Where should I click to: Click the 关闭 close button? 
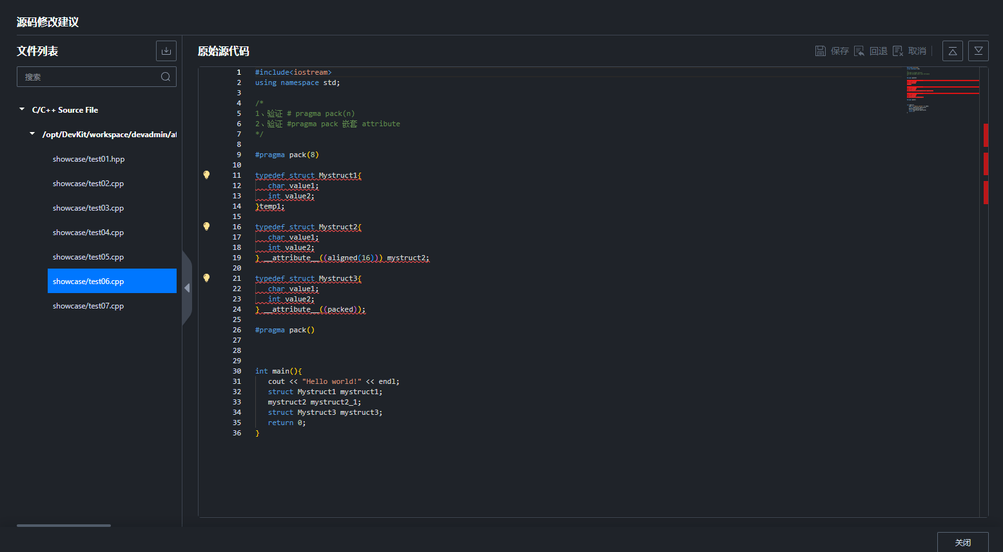[963, 542]
